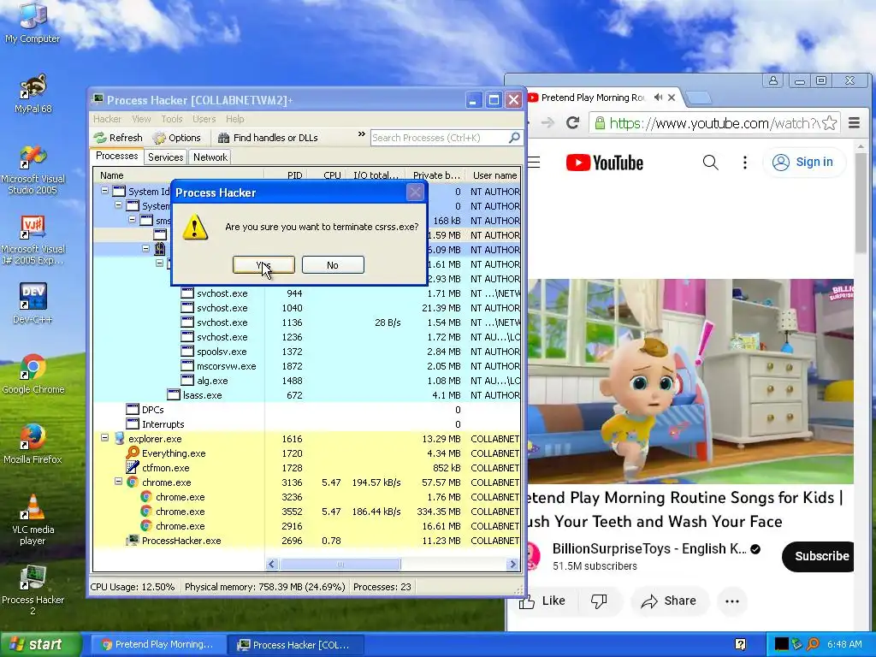Select the alg.exe process row
Viewport: 876px width, 657px height.
coord(306,381)
